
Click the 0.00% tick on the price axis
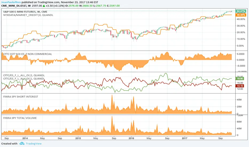[x=240, y=46]
